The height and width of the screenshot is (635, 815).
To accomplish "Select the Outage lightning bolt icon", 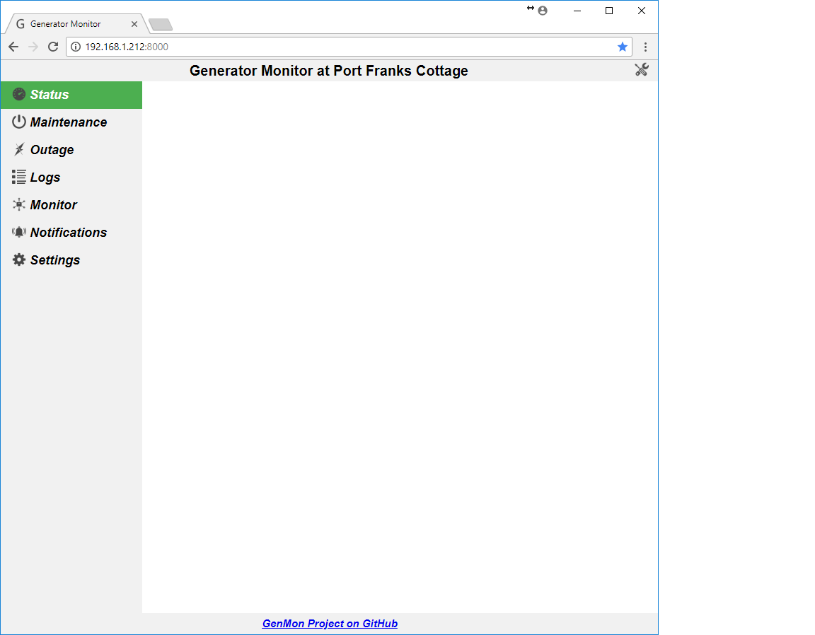I will [18, 149].
